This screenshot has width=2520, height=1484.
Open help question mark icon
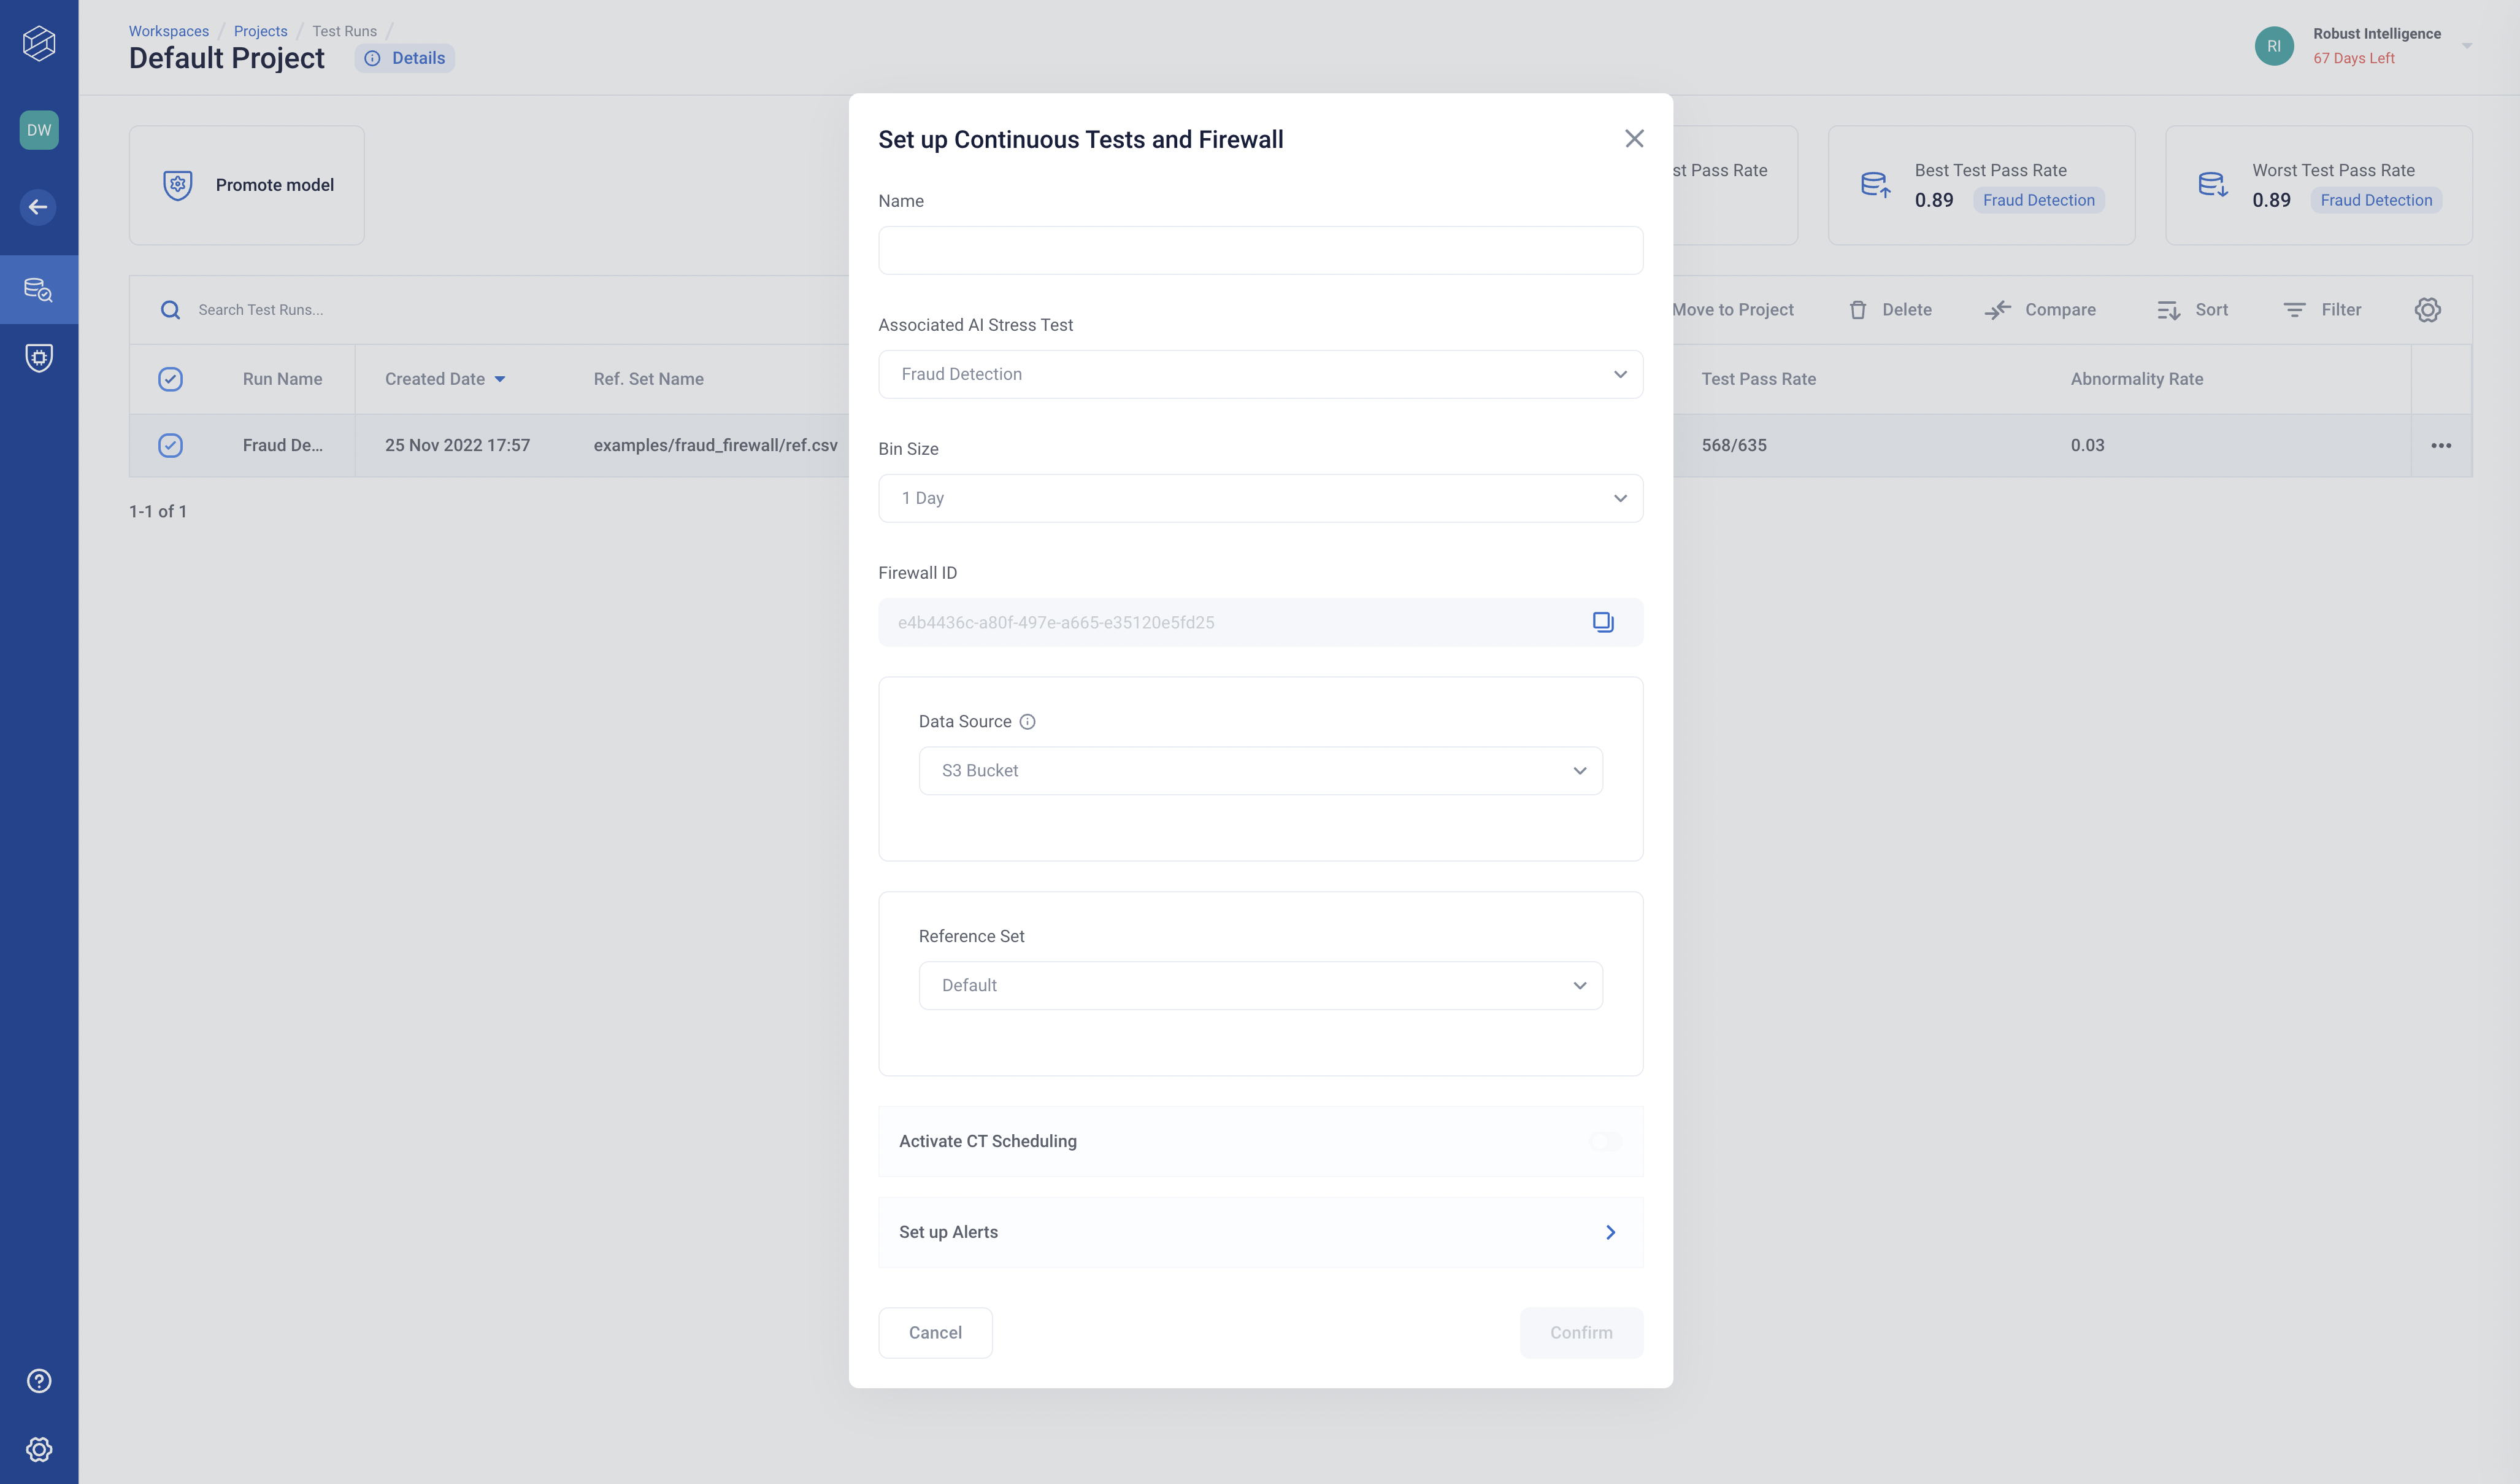[x=39, y=1381]
